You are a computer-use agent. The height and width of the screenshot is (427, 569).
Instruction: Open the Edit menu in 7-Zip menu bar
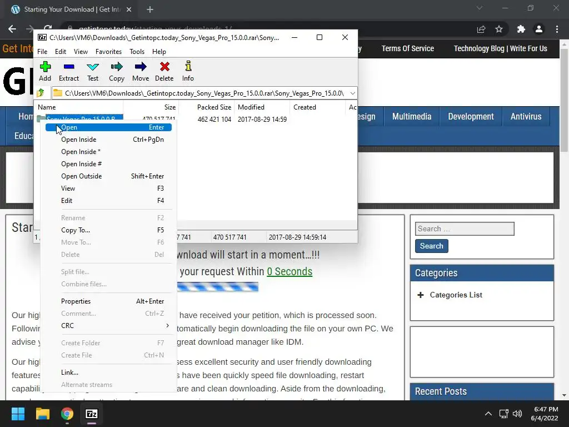(x=60, y=52)
